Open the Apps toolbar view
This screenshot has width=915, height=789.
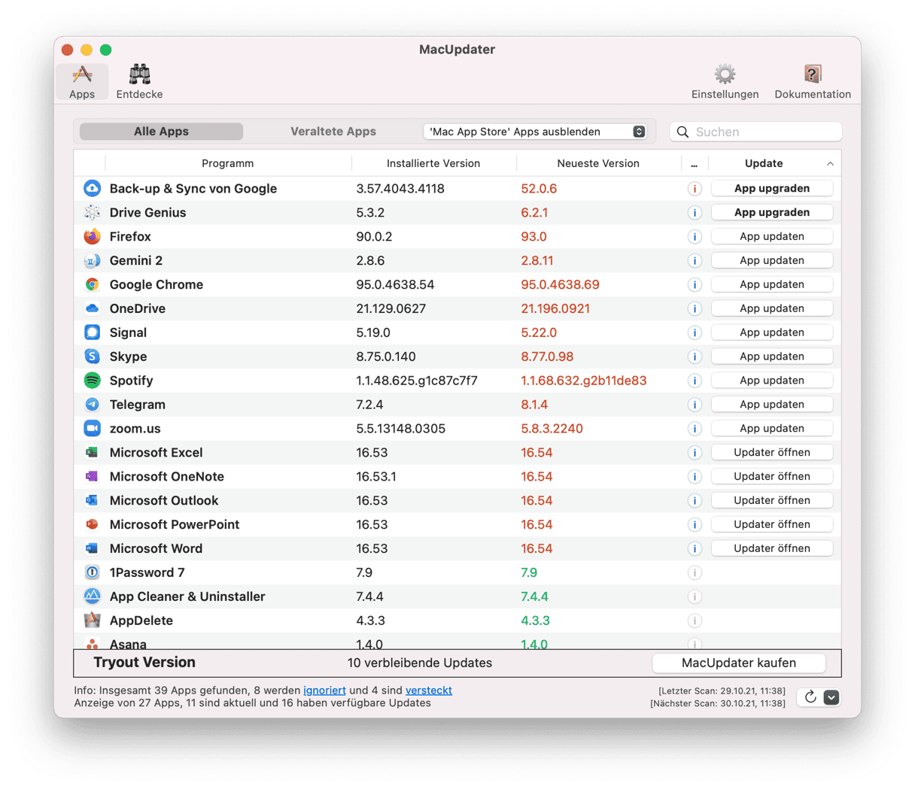(x=82, y=82)
